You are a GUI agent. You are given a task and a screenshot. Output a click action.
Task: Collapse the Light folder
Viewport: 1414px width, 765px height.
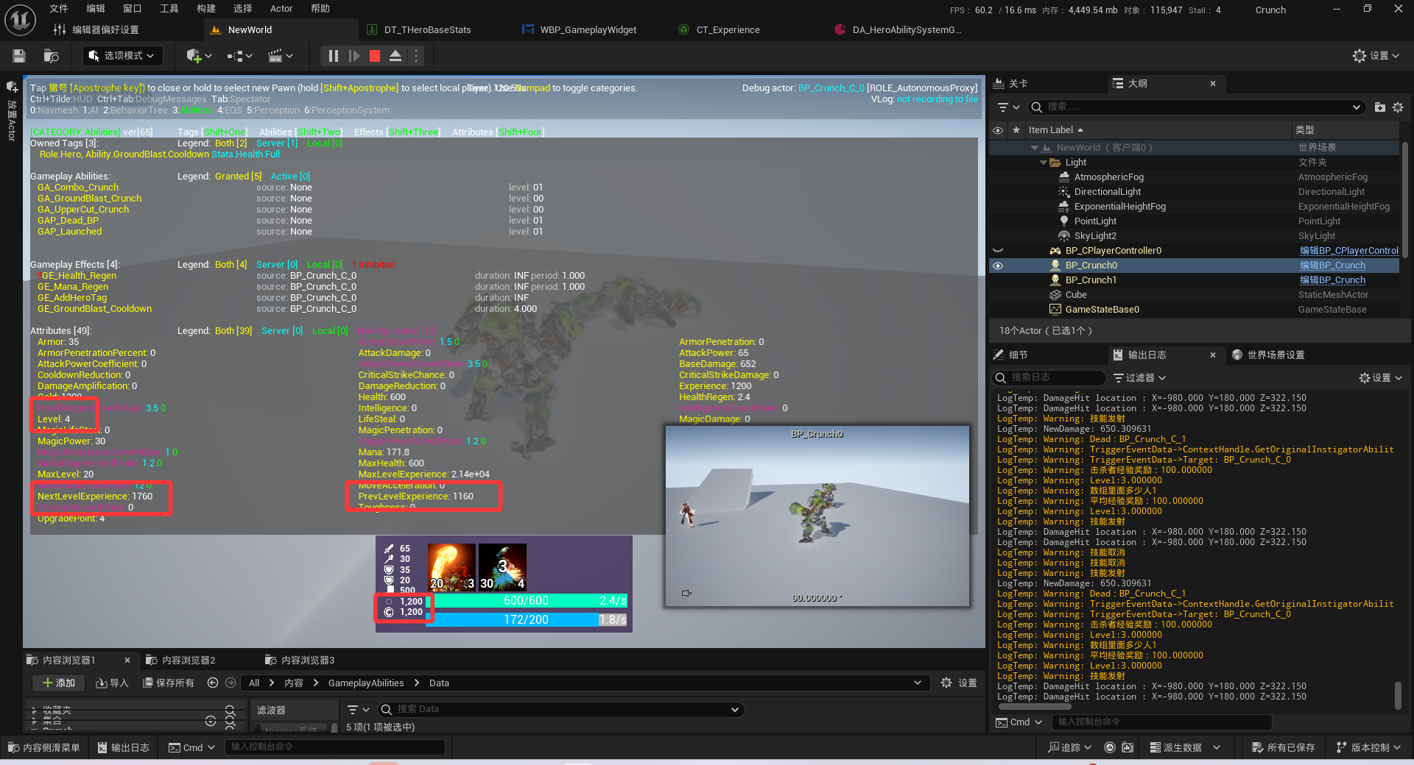(1043, 163)
